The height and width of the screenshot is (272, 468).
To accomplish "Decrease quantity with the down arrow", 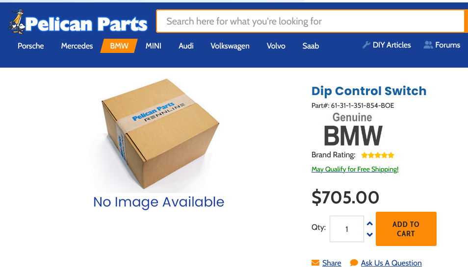I will 370,234.
